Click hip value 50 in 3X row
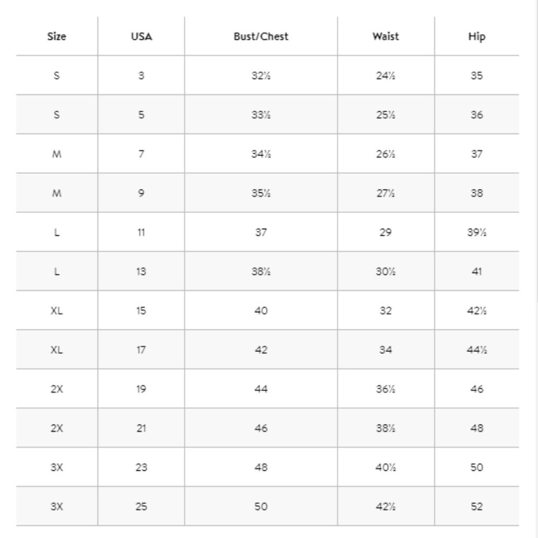This screenshot has width=538, height=538. click(x=477, y=468)
